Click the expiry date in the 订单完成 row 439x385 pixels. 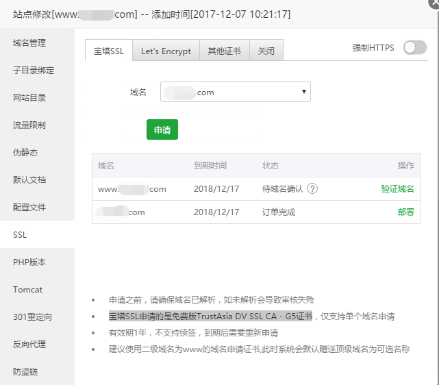coord(216,212)
